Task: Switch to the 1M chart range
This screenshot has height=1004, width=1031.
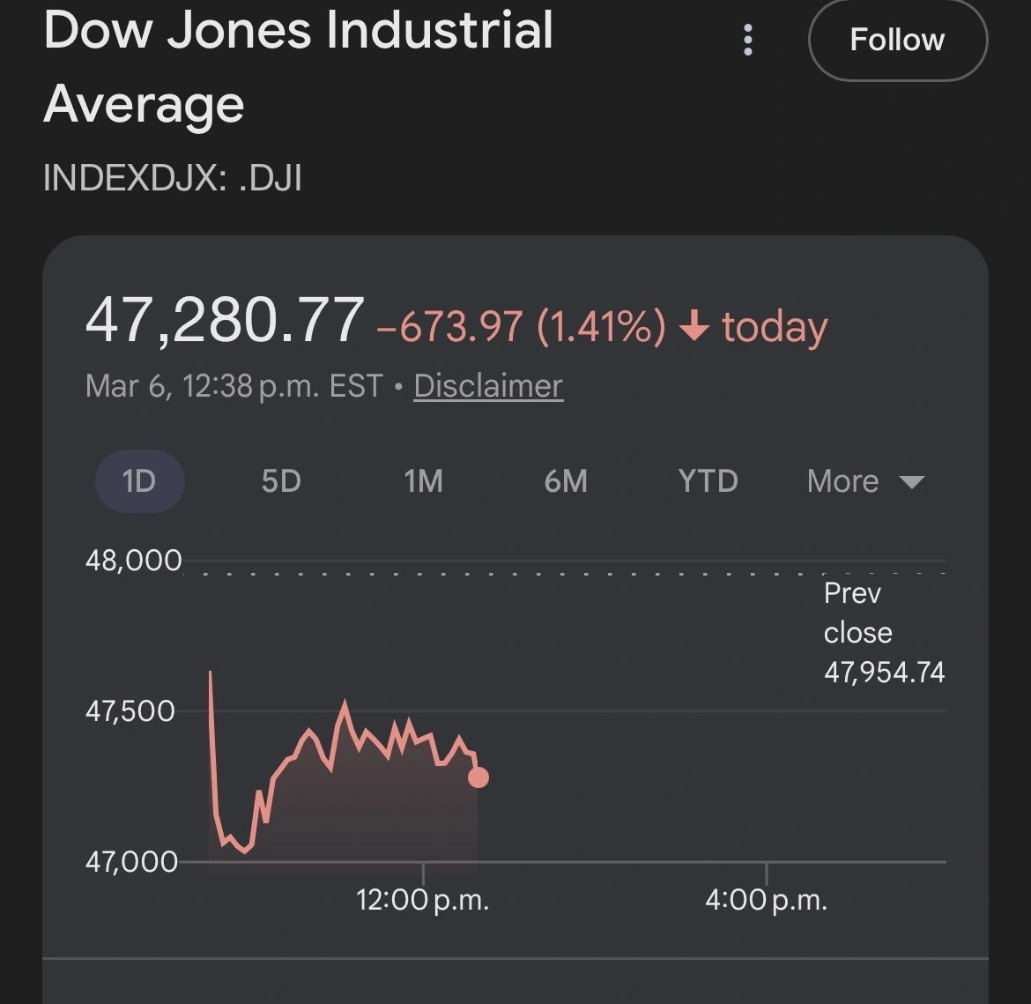Action: point(423,481)
